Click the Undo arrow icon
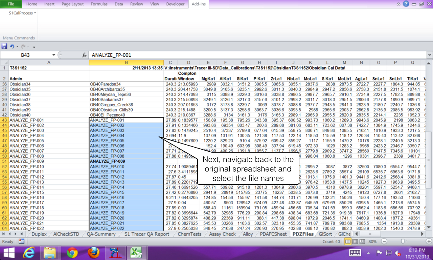 (12, 46)
